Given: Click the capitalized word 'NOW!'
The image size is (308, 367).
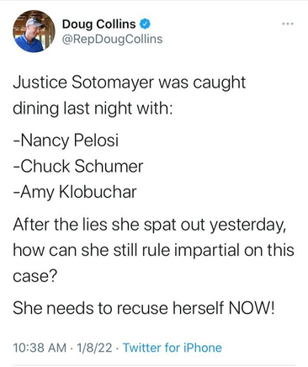Looking at the screenshot, I should pyautogui.click(x=252, y=308).
